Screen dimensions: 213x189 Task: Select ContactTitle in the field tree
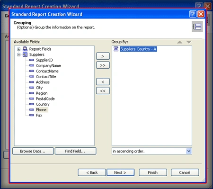coord(46,77)
